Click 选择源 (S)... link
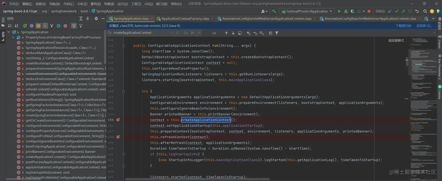Screen dimensions: 442x181 (424, 26)
